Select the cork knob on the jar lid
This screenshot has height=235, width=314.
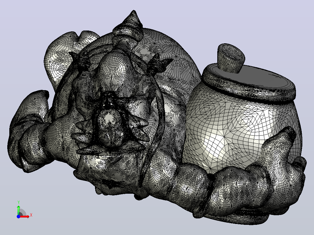[x=231, y=58]
